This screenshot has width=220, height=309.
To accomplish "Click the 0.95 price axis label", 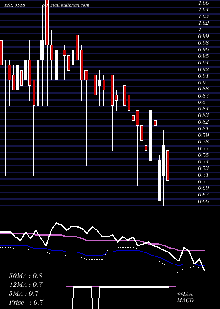I will 203,56.
